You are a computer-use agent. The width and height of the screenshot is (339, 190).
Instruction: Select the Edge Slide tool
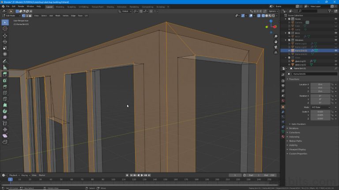pos(5,124)
